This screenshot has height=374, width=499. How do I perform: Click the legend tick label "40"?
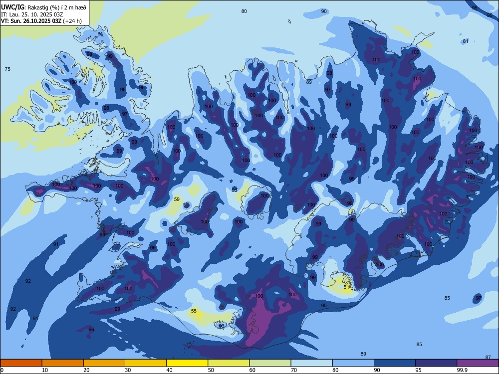tap(170, 370)
